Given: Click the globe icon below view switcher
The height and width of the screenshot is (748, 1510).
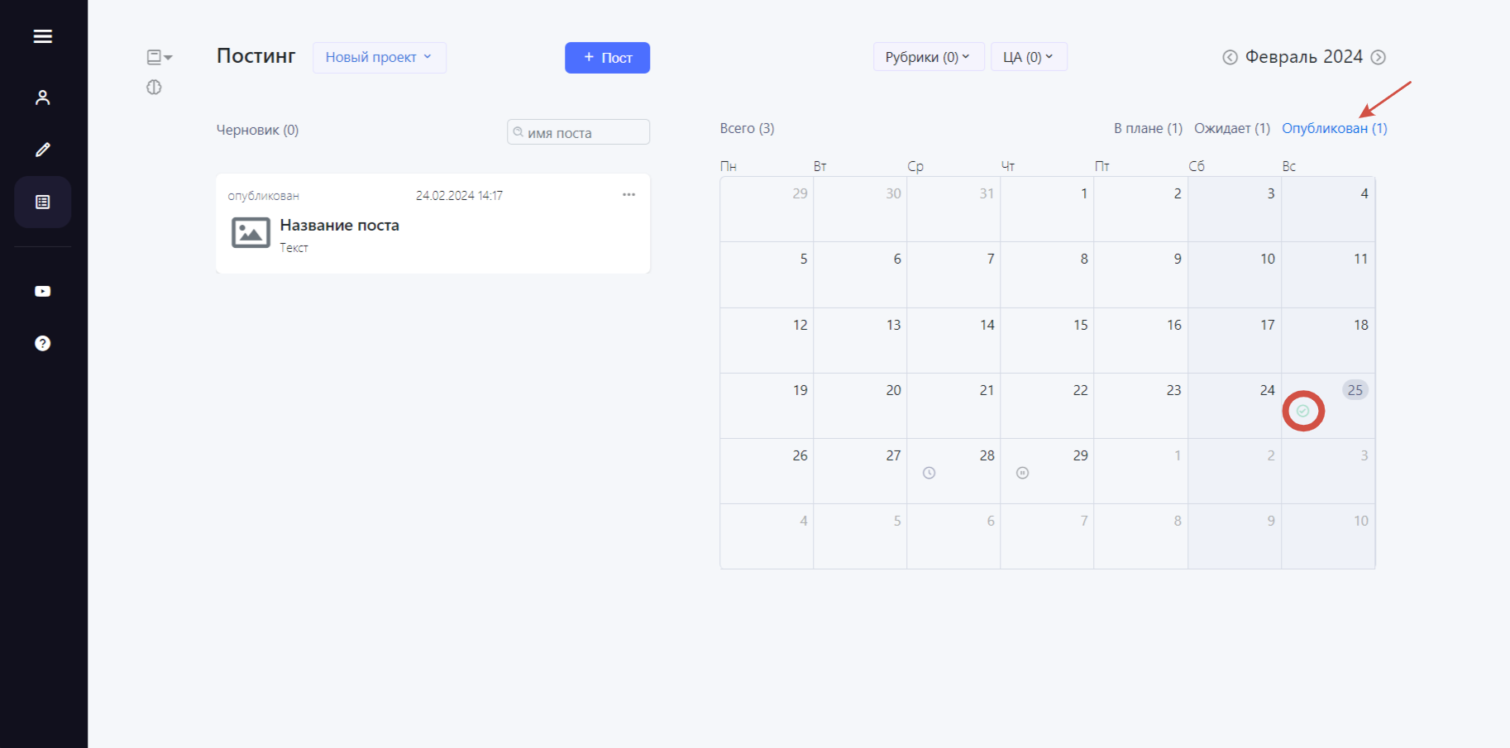Looking at the screenshot, I should coord(154,88).
